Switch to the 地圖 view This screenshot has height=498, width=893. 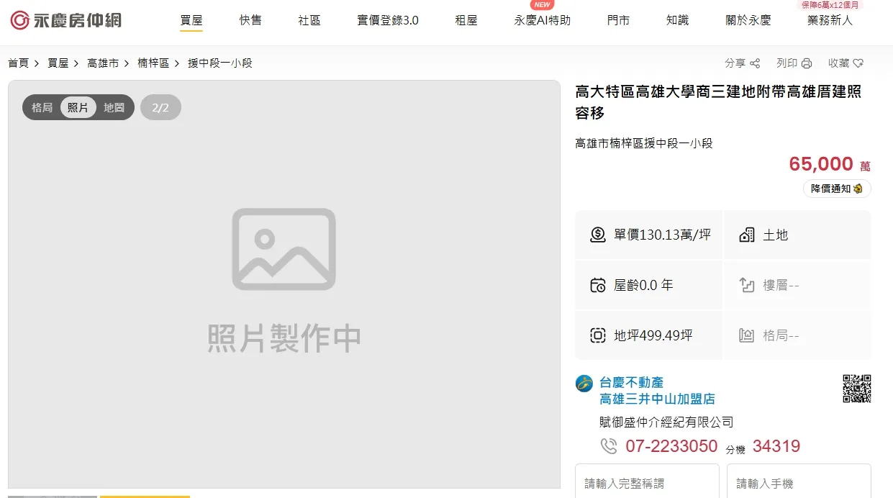pyautogui.click(x=114, y=107)
